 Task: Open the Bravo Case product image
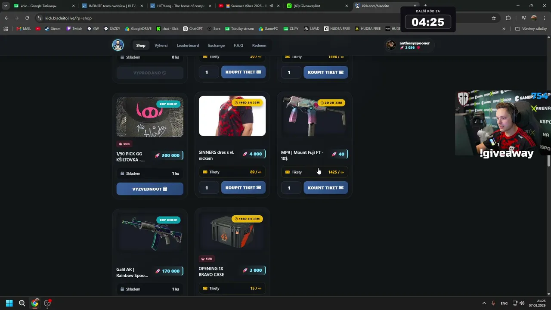[232, 232]
